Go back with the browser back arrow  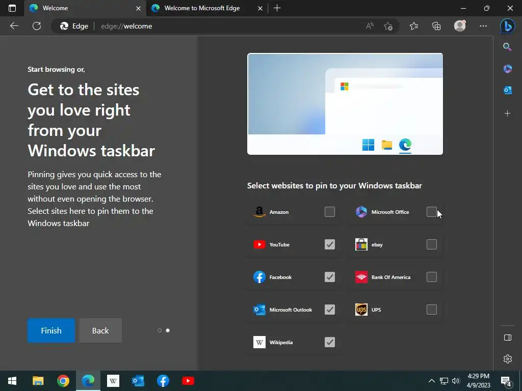[14, 26]
